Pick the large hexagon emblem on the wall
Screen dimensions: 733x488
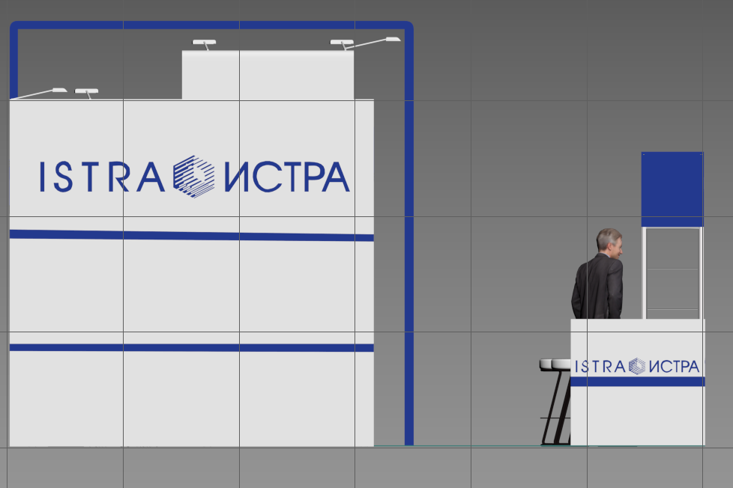194,177
